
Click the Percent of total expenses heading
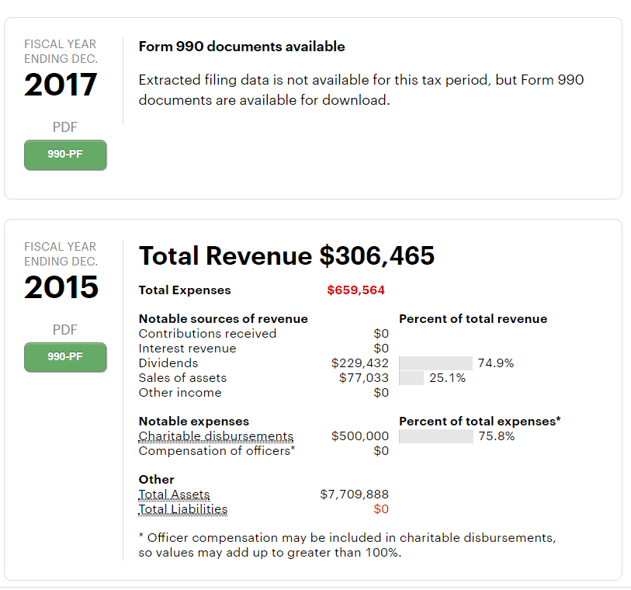pyautogui.click(x=480, y=422)
